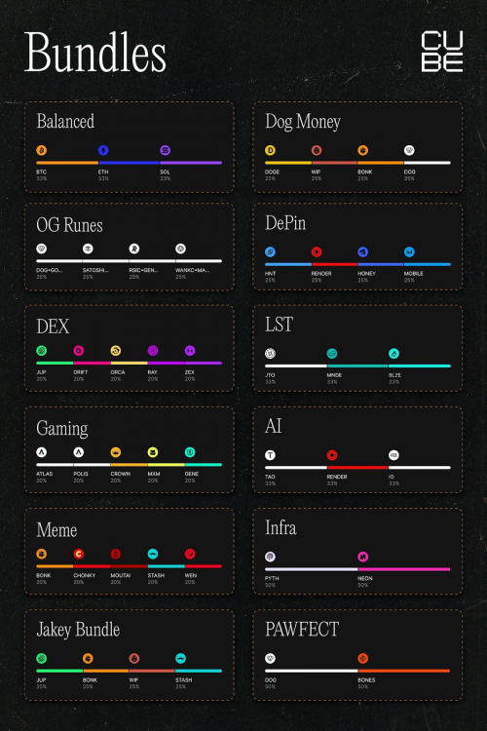487x731 pixels.
Task: Open the Gaming bundle heading
Action: click(x=62, y=429)
